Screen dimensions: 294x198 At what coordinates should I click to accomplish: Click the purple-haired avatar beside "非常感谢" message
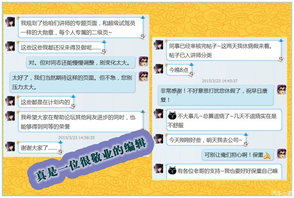point(282,90)
